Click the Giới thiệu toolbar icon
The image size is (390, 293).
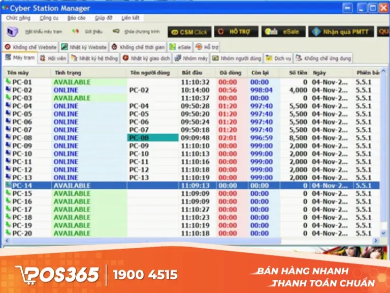75,32
